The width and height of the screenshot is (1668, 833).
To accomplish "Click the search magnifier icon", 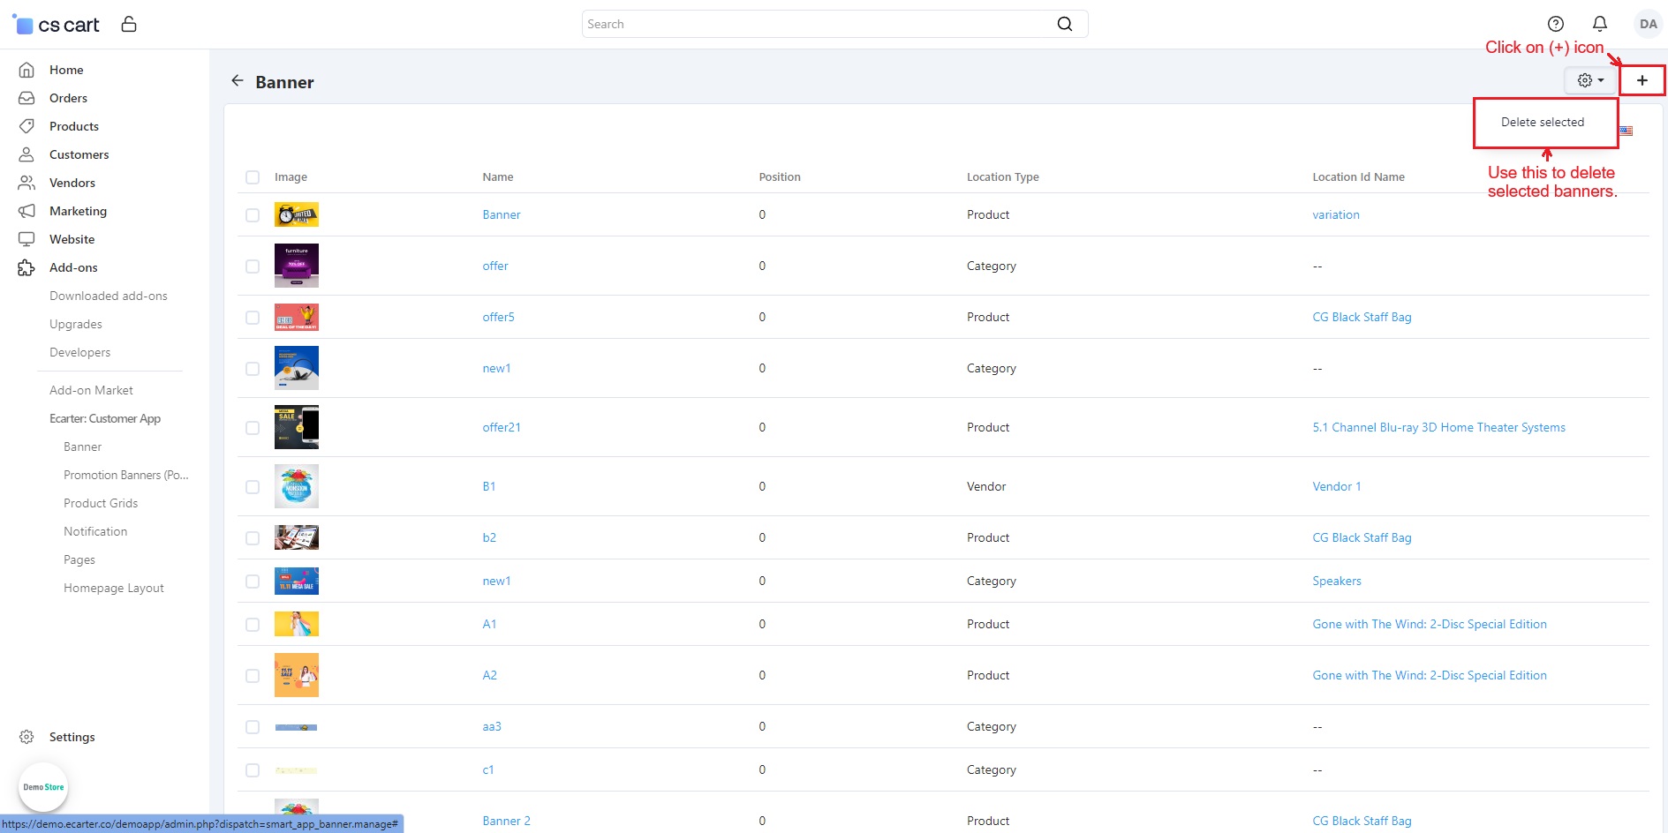I will click(x=1064, y=24).
